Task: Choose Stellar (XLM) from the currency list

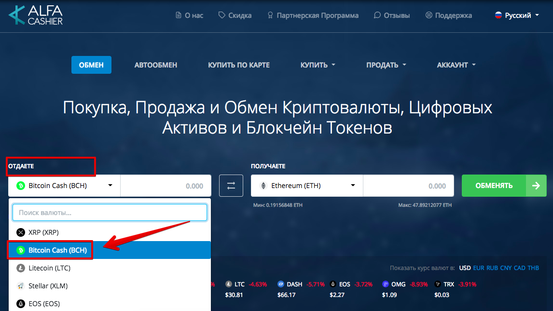Action: pos(110,286)
